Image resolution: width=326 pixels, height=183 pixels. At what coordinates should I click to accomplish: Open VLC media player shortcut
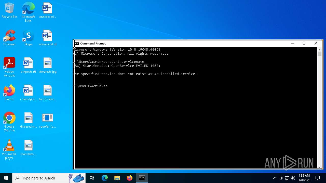(x=9, y=149)
